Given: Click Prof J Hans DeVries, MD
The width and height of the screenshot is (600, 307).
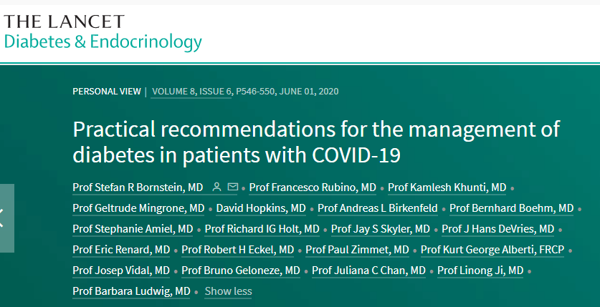Looking at the screenshot, I should (497, 229).
